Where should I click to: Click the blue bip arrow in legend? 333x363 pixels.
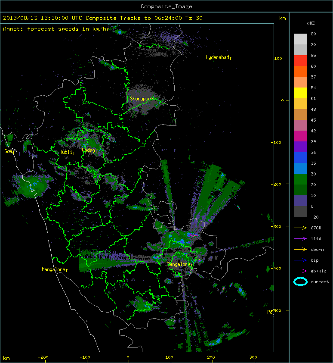[x=300, y=260]
